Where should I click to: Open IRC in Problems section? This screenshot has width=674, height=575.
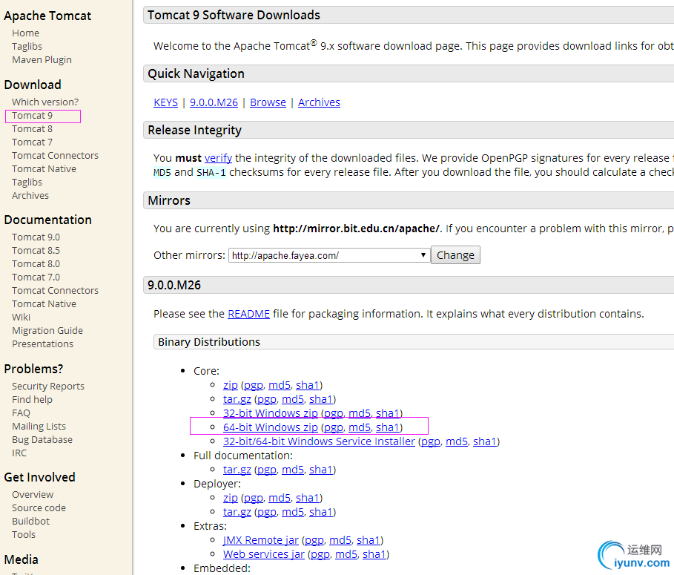tap(19, 453)
